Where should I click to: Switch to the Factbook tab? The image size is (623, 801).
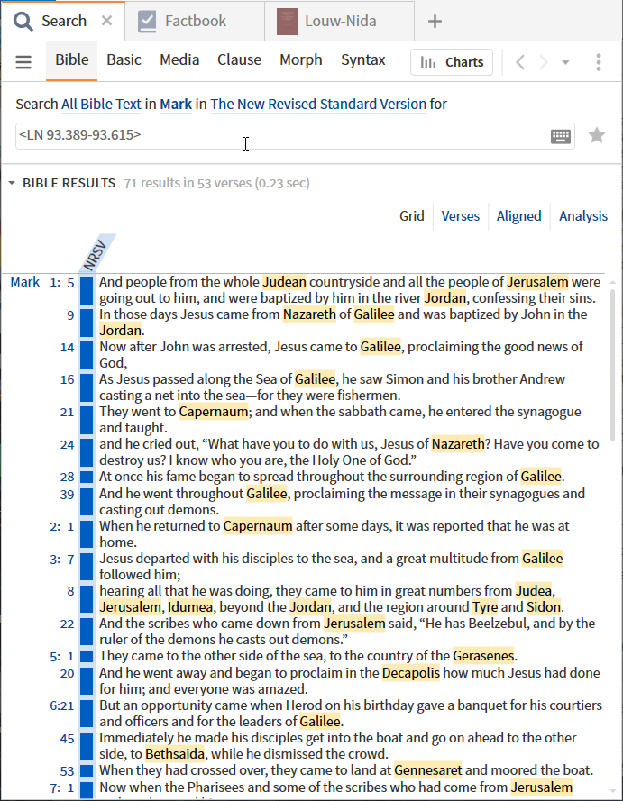coord(195,21)
